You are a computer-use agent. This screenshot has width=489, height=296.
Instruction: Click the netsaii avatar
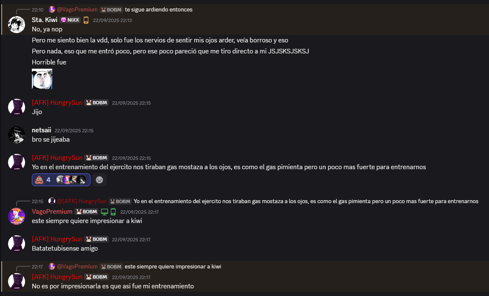pos(17,135)
